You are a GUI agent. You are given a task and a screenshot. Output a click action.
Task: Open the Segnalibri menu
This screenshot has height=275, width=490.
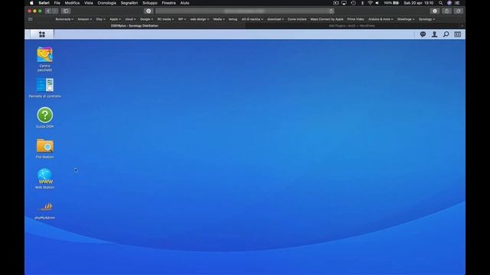click(x=129, y=3)
